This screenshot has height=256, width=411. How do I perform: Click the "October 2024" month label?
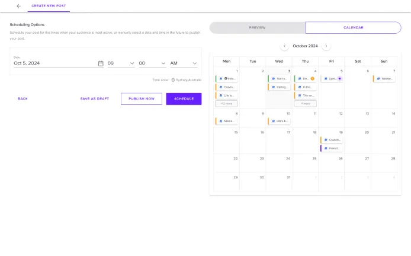305,46
